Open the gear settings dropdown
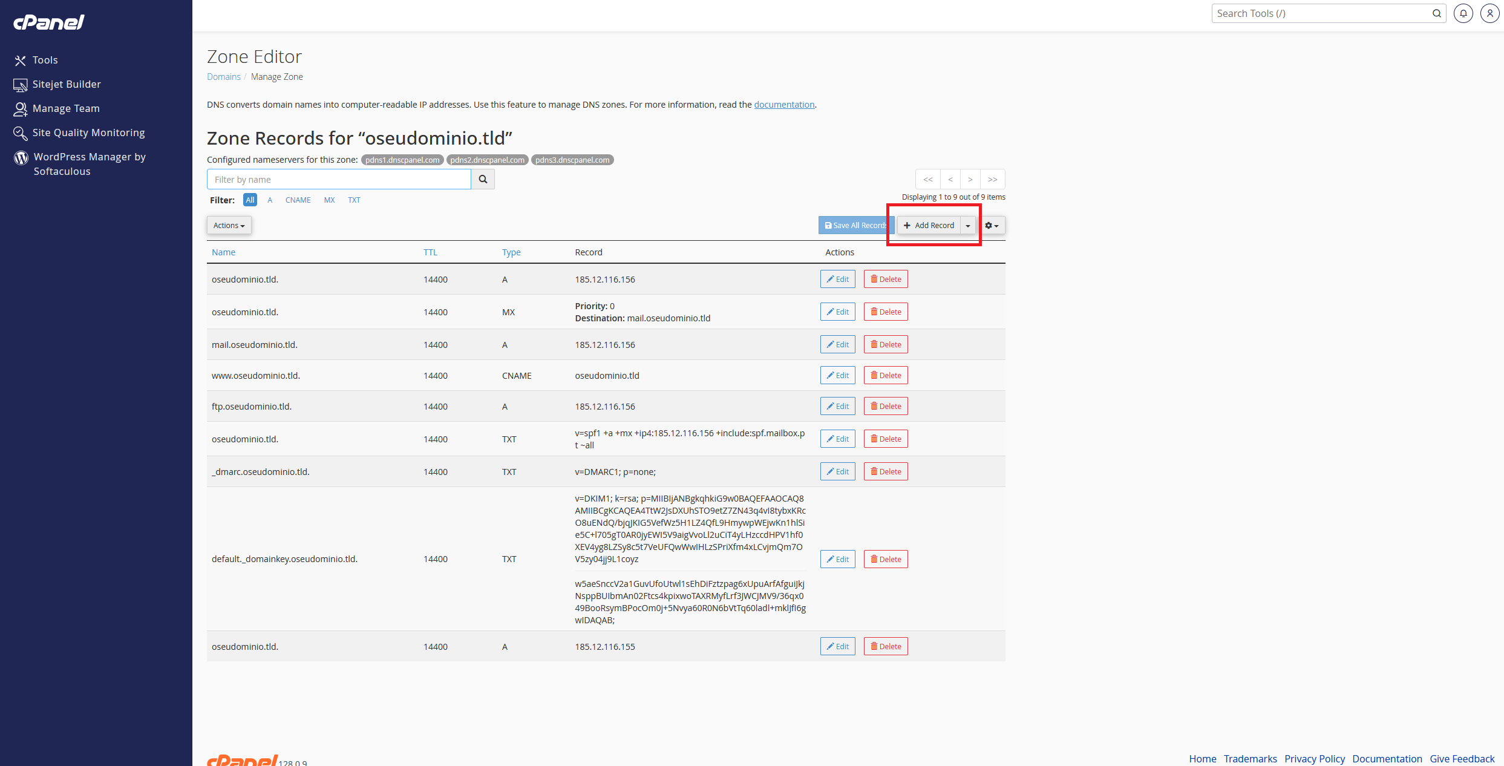 [992, 225]
